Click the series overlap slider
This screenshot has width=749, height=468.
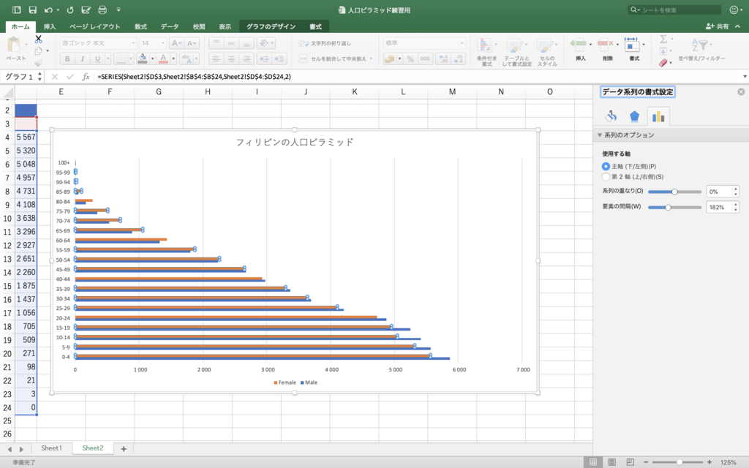(674, 192)
